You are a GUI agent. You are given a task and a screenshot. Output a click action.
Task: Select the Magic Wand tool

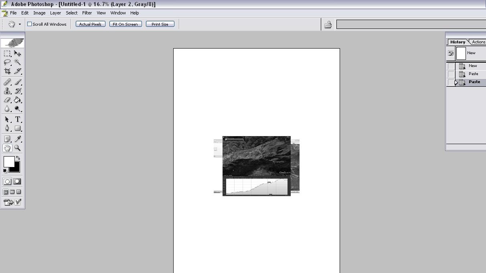pyautogui.click(x=18, y=62)
